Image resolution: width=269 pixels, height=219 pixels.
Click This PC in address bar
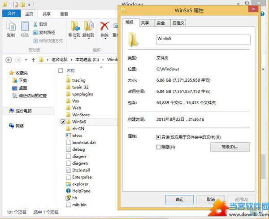coord(59,60)
